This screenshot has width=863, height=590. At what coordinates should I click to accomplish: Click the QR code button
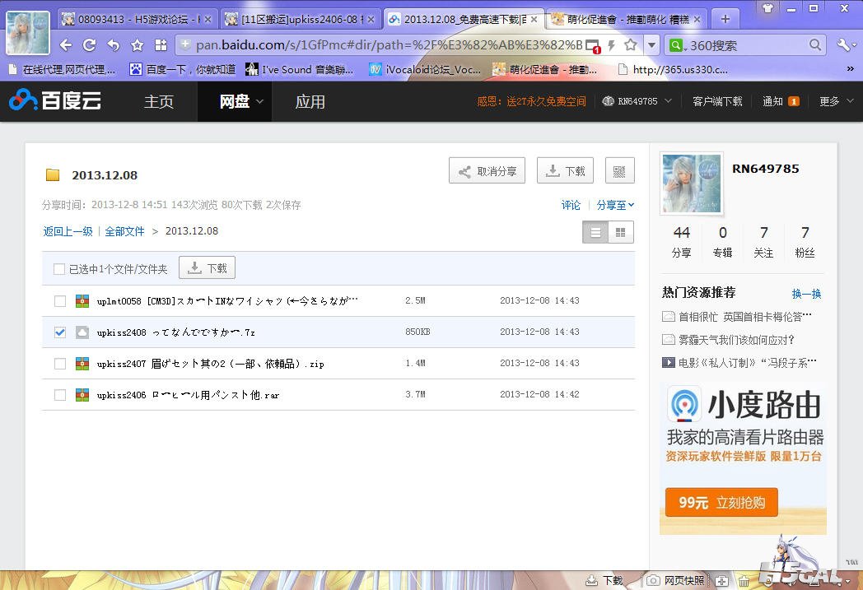tap(619, 171)
